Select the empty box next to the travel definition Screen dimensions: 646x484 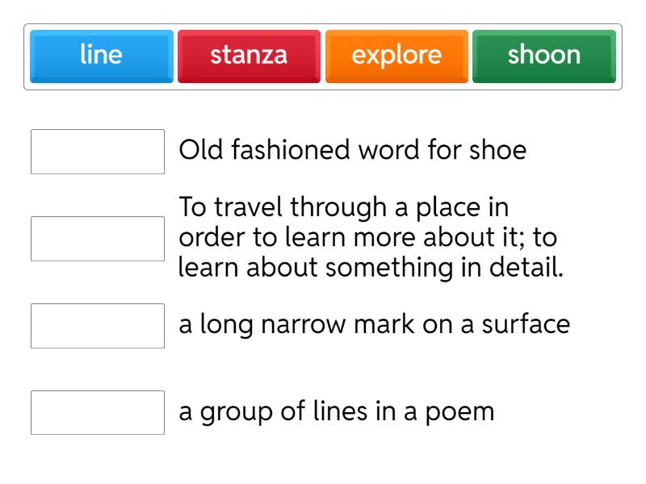point(98,239)
